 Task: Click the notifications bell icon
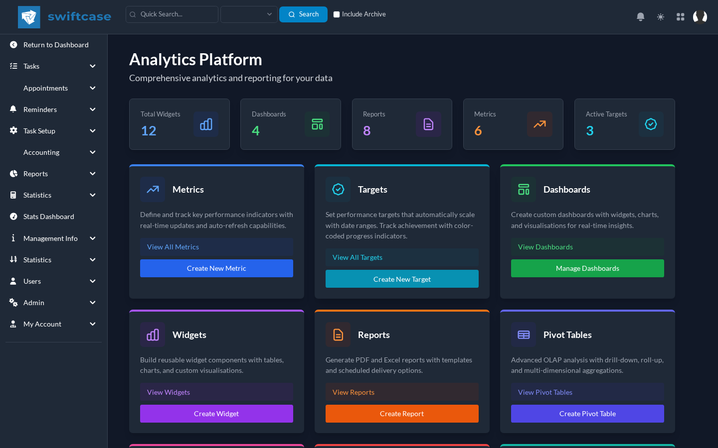641,17
